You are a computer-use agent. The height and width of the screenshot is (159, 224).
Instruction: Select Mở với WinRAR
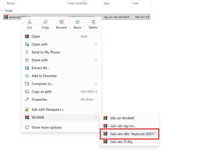pyautogui.click(x=122, y=118)
